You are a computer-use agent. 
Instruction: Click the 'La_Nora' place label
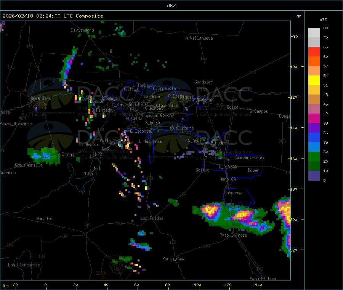152,96
